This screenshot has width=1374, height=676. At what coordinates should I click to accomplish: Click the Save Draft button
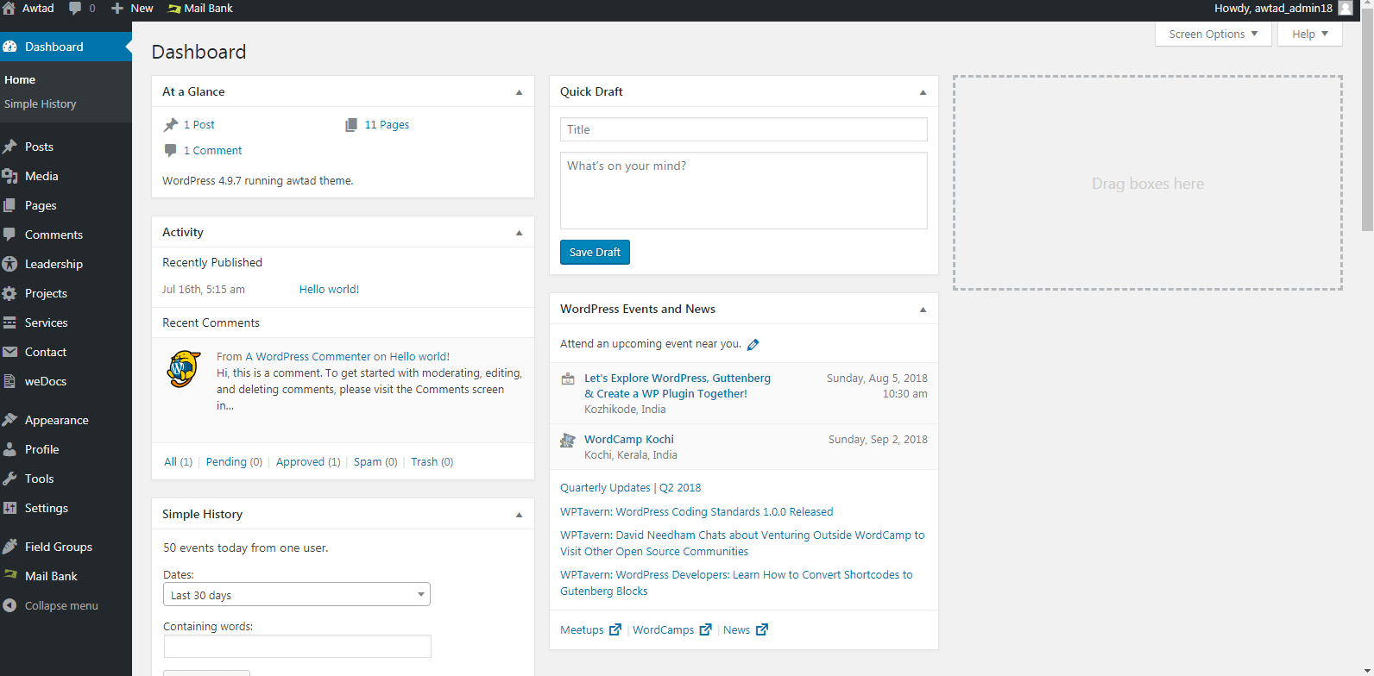595,252
